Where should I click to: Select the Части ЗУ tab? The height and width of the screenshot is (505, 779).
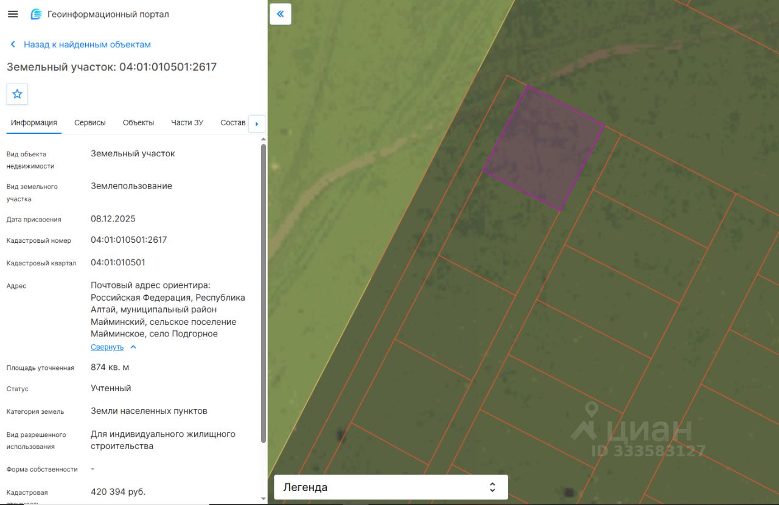point(187,122)
